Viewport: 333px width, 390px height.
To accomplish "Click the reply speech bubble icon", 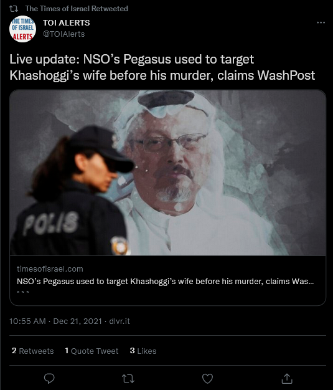I will click(49, 379).
